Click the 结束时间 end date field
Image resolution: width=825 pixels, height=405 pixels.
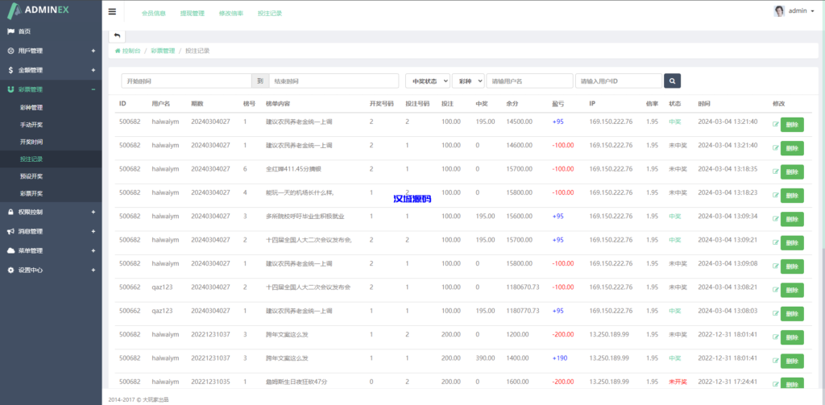[x=334, y=81]
